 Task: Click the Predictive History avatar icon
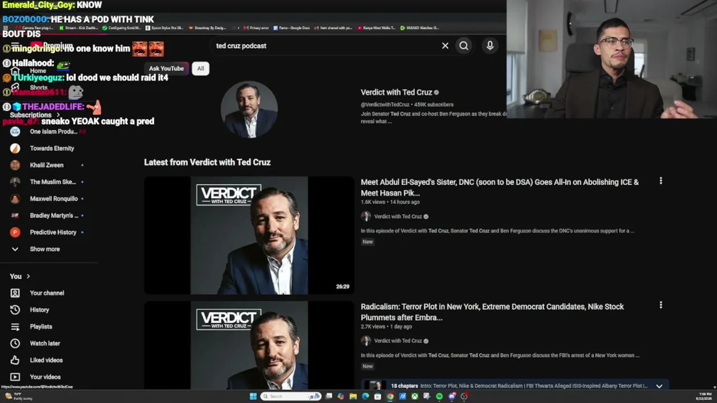[15, 232]
